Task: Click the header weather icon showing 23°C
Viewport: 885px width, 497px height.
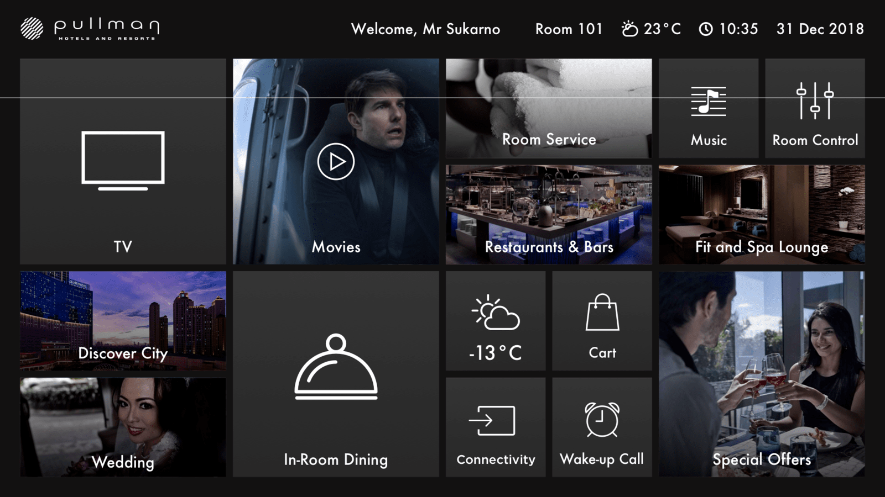Action: point(629,29)
